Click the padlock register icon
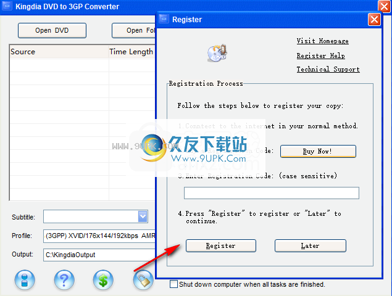392x296 pixels. (x=143, y=280)
